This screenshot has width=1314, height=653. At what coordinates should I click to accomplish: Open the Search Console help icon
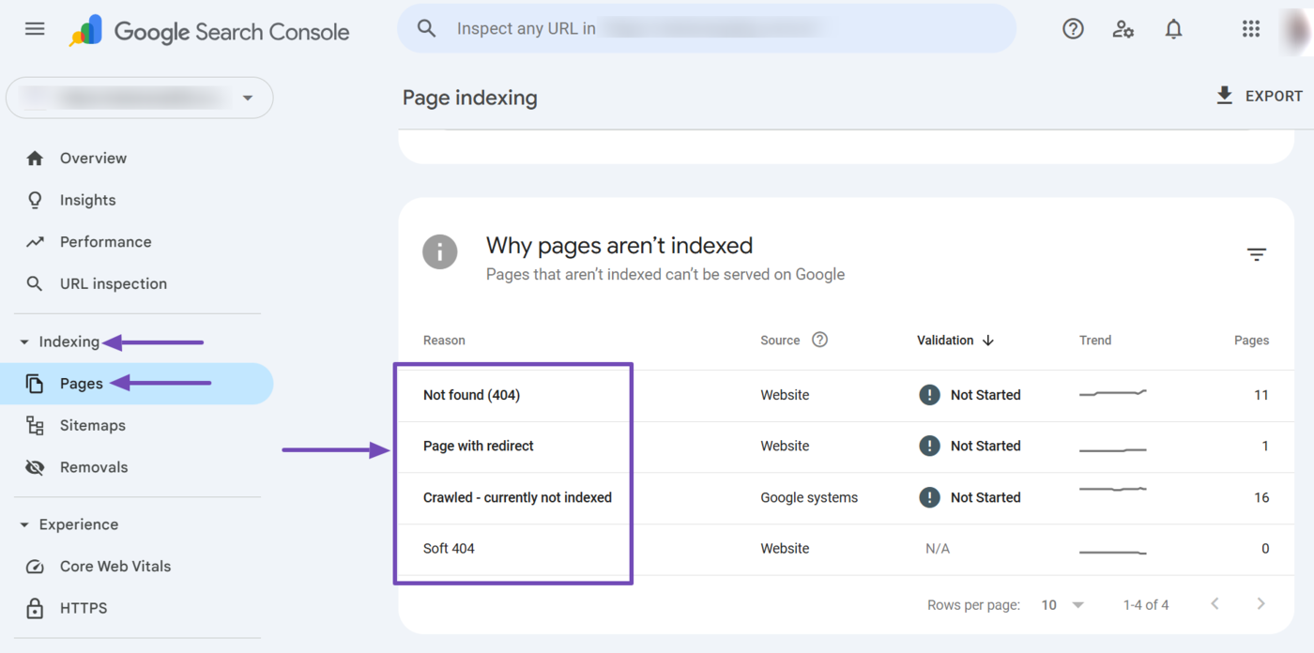[x=1073, y=28]
